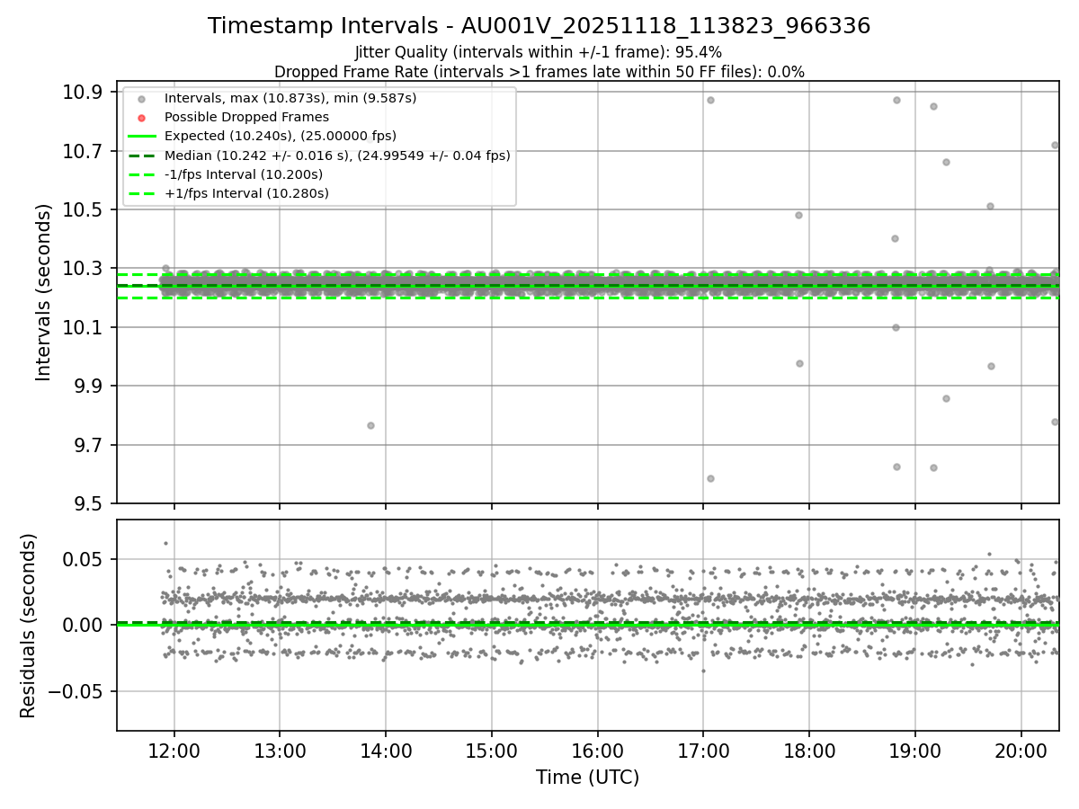Click the '12:00' time tick label

click(x=174, y=750)
